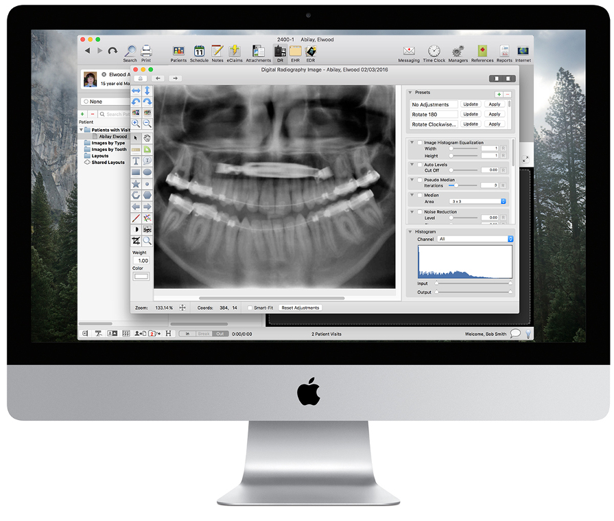614x521 pixels.
Task: Switch to the EHR module
Action: (x=295, y=54)
